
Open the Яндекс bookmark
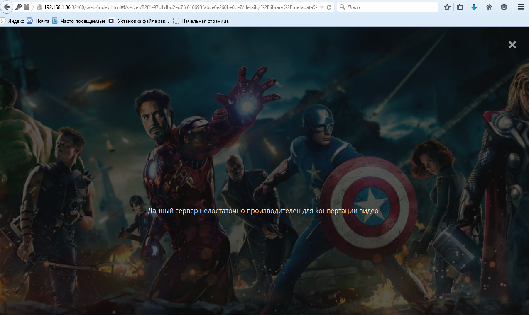click(12, 21)
